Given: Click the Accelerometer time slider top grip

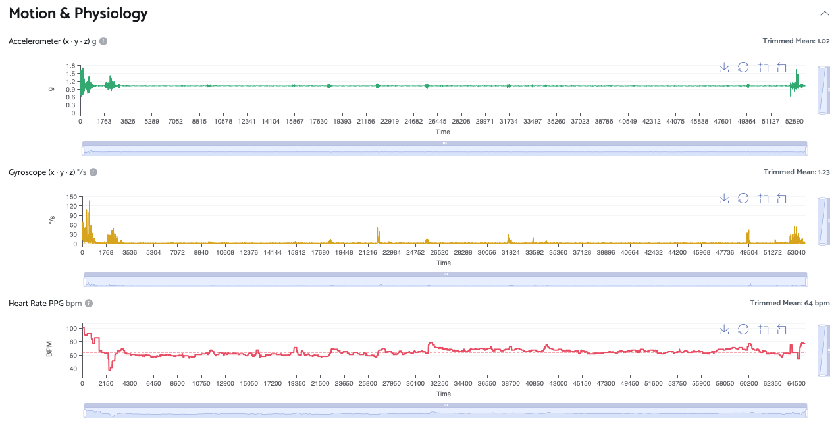Looking at the screenshot, I should [x=444, y=143].
